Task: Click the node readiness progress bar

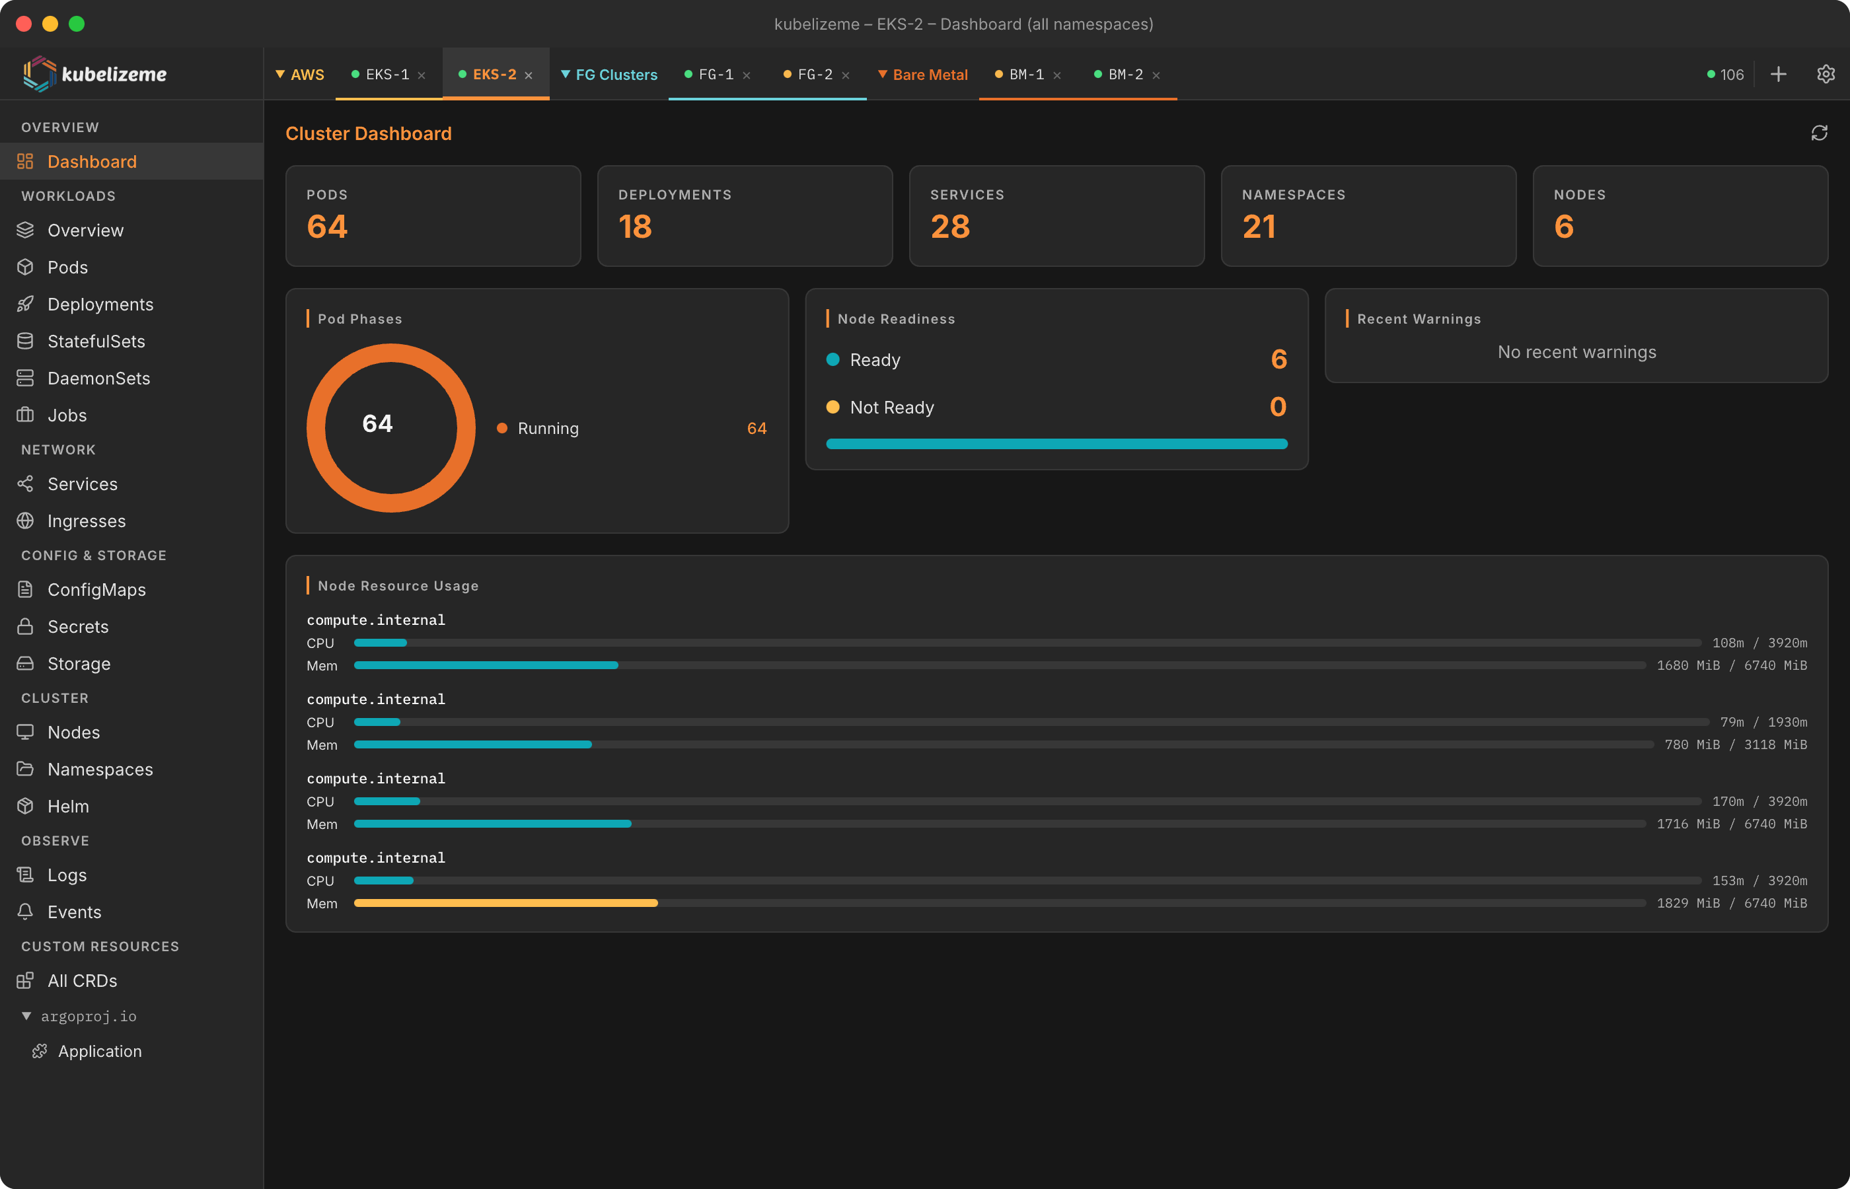Action: click(1056, 444)
